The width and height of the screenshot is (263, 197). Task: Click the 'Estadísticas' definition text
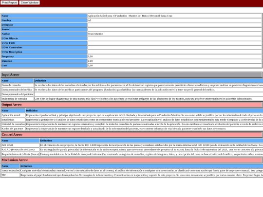point(144,120)
